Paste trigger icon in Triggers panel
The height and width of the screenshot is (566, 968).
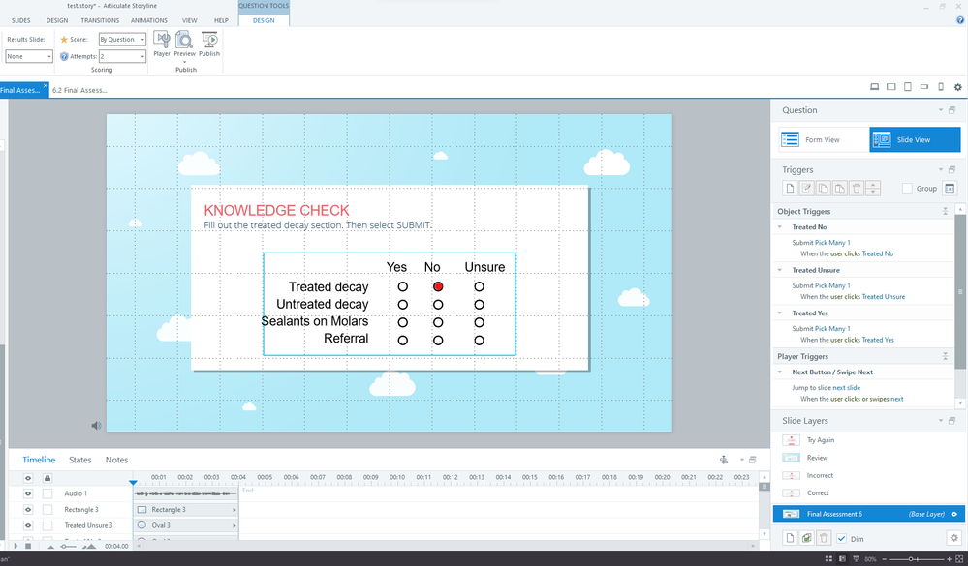tap(839, 188)
